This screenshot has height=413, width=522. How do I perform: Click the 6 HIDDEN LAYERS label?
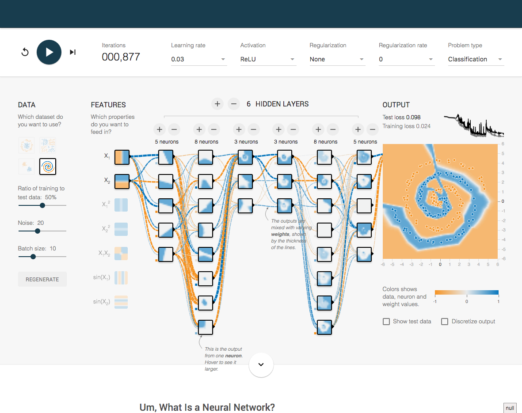pos(278,104)
